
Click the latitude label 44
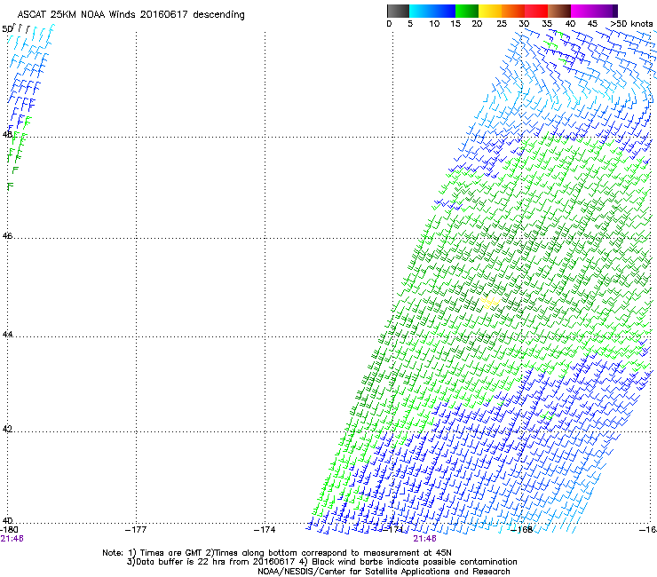[7, 335]
